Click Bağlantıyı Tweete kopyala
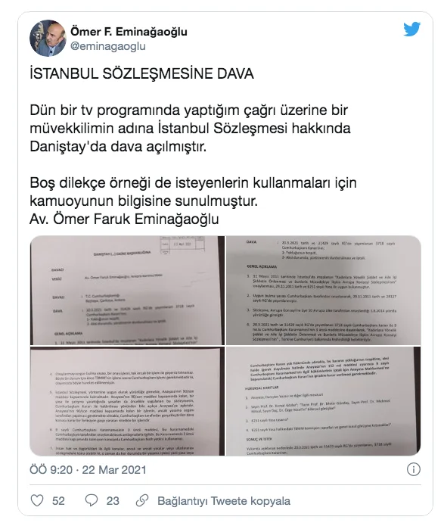The height and width of the screenshot is (523, 447). point(224,500)
